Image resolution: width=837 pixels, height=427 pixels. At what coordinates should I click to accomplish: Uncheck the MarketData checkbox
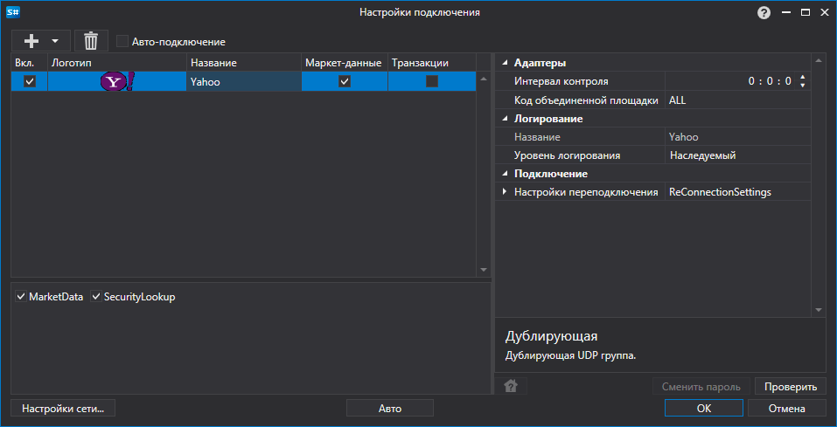click(21, 297)
